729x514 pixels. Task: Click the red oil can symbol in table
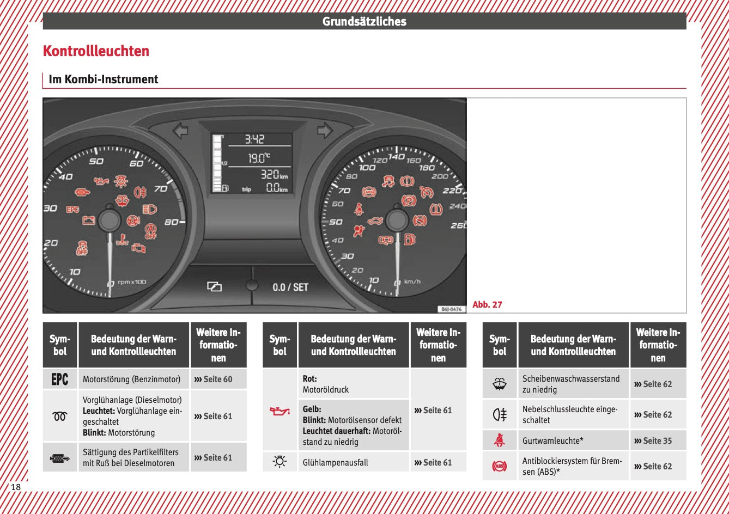(x=280, y=411)
